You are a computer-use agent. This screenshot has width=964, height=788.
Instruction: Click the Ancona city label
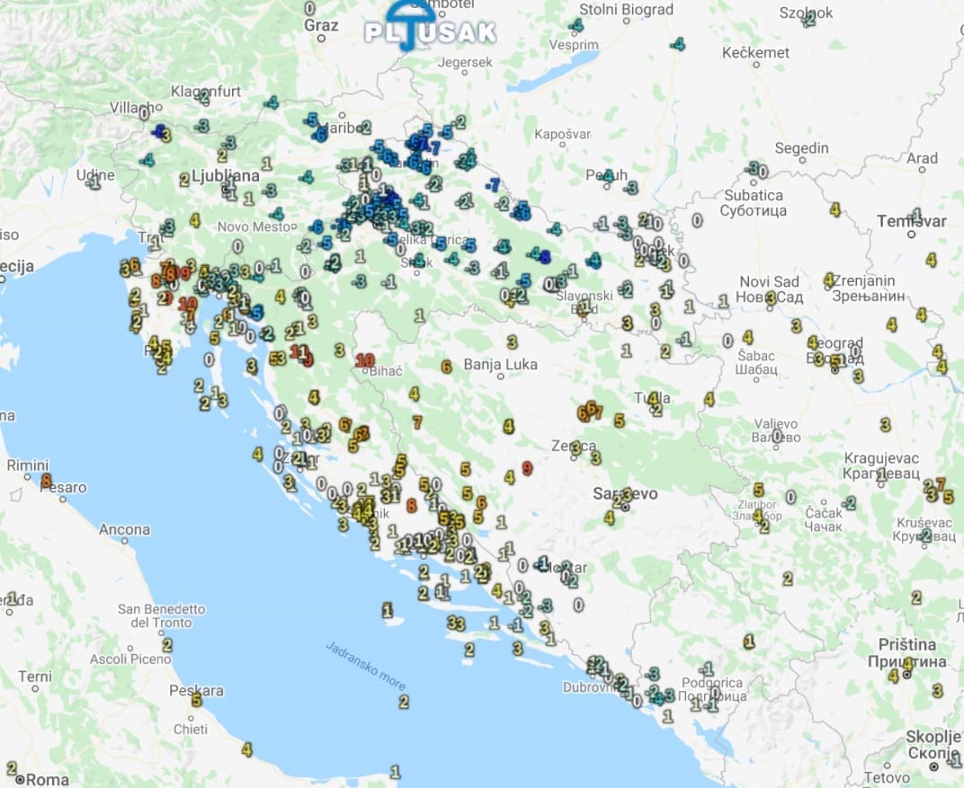(x=124, y=529)
